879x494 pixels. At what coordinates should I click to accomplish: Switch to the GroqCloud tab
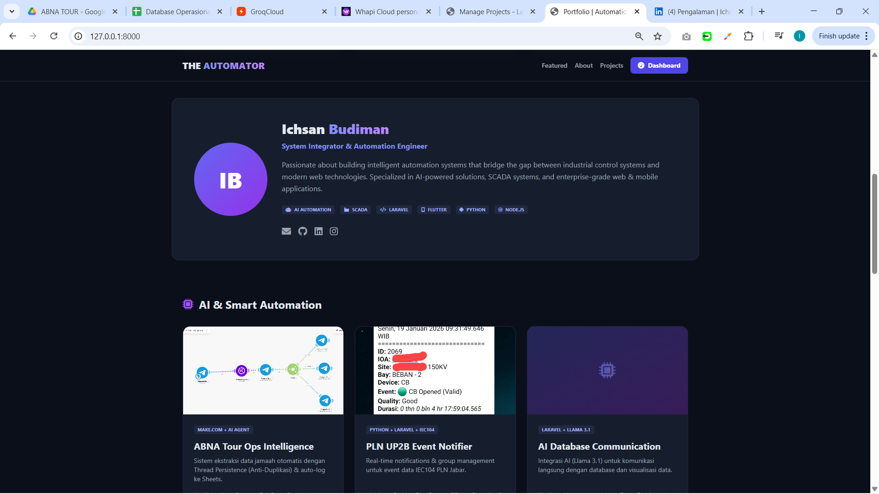pyautogui.click(x=266, y=11)
